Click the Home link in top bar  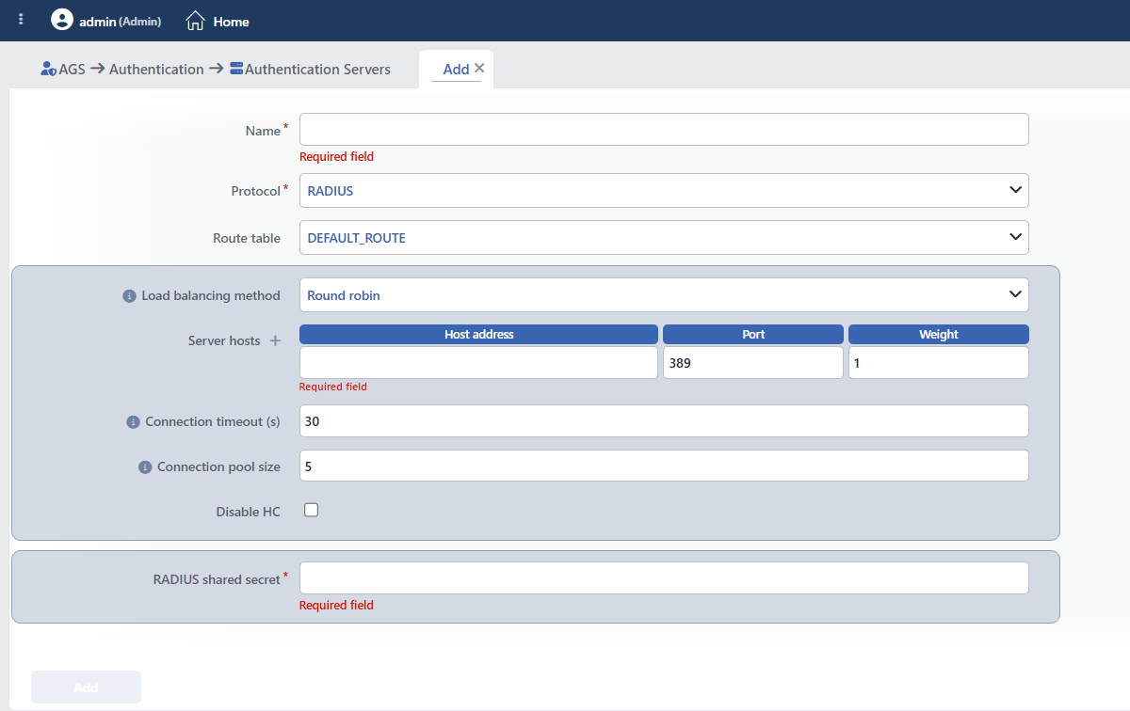(231, 21)
